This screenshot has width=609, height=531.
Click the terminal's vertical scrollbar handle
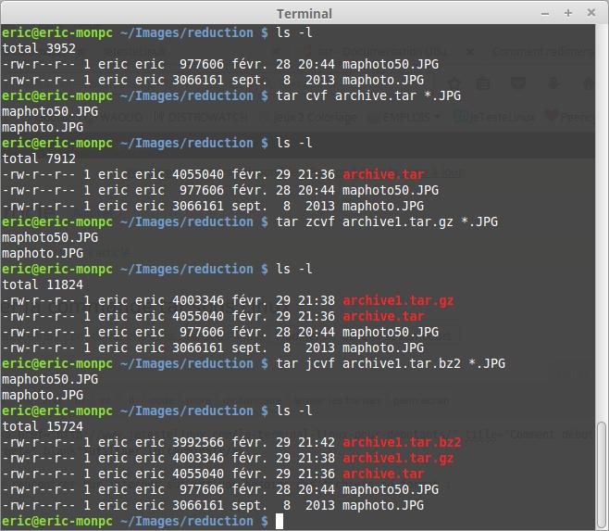(601, 278)
